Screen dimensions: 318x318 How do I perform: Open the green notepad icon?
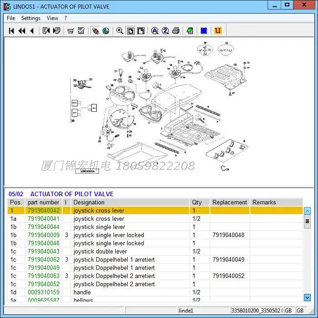click(x=190, y=31)
